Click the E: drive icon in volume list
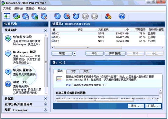This screenshot has width=168, height=119. 53,41
